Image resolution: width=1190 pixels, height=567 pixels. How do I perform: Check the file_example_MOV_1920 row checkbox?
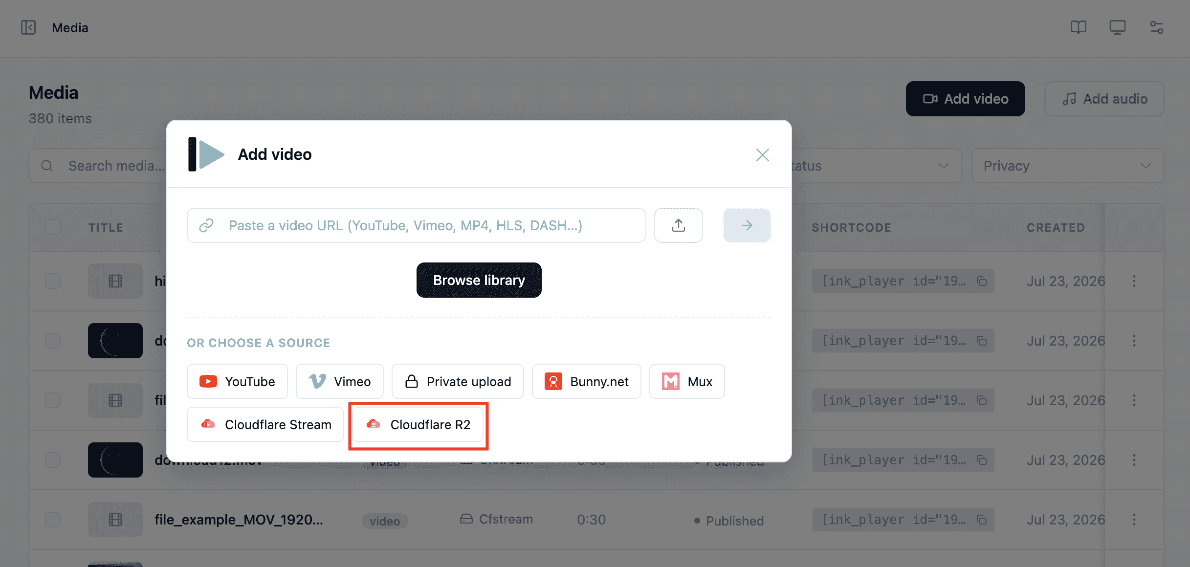coord(53,520)
